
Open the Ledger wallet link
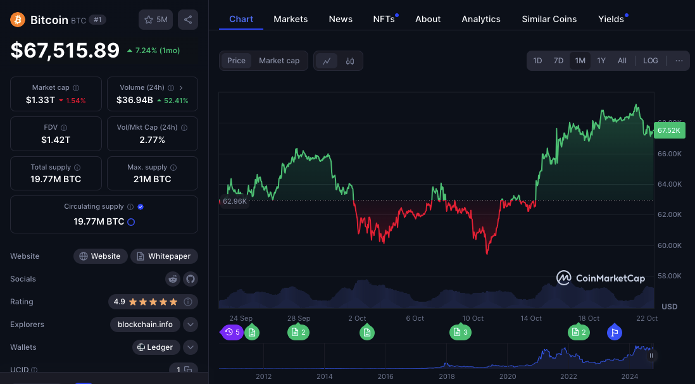point(156,347)
